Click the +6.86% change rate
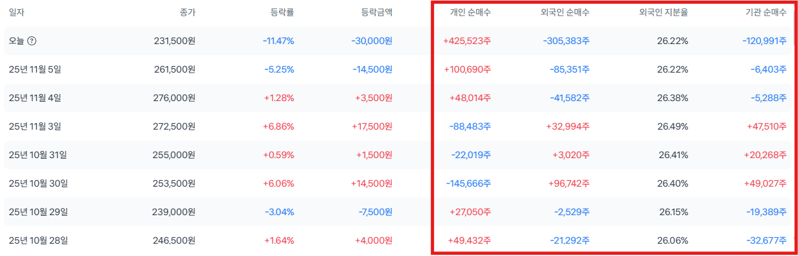 [279, 126]
